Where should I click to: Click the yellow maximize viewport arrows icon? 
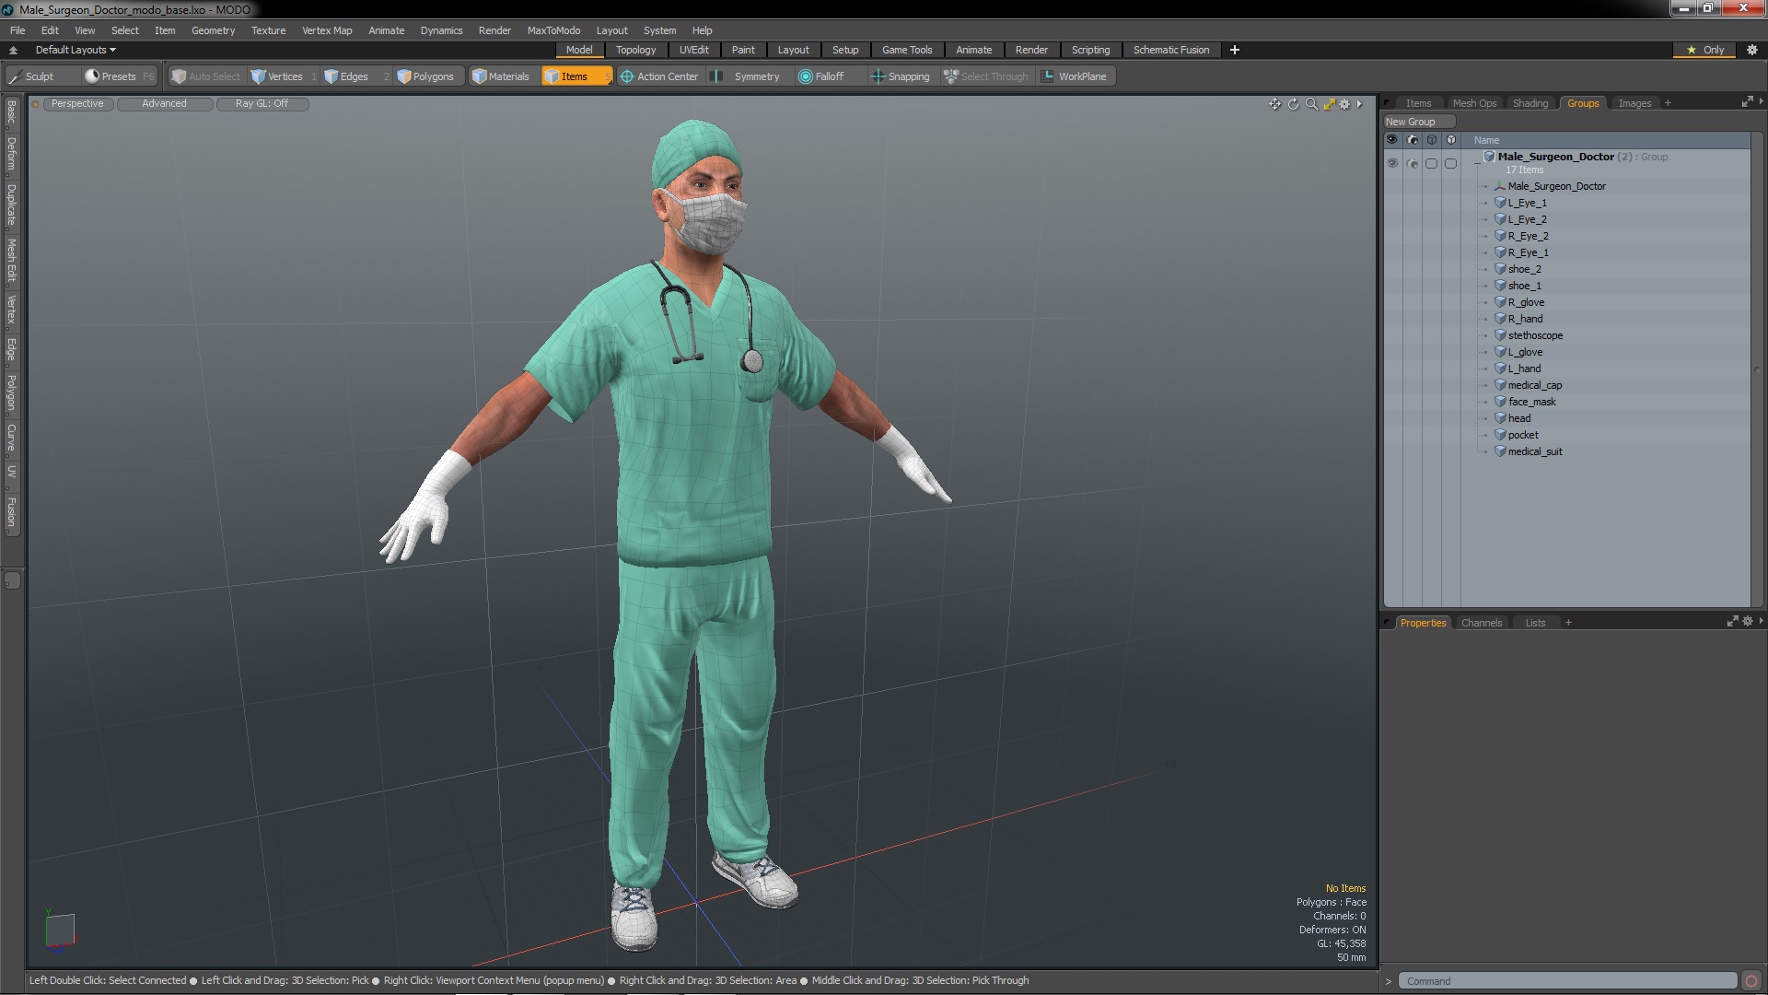point(1329,104)
